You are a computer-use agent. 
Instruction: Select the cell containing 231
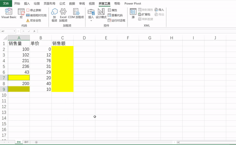pyautogui.click(x=19, y=61)
